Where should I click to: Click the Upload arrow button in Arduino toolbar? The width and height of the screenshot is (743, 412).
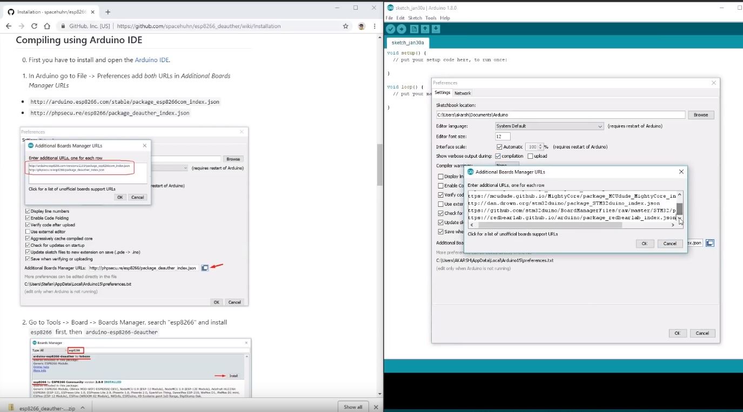click(401, 29)
